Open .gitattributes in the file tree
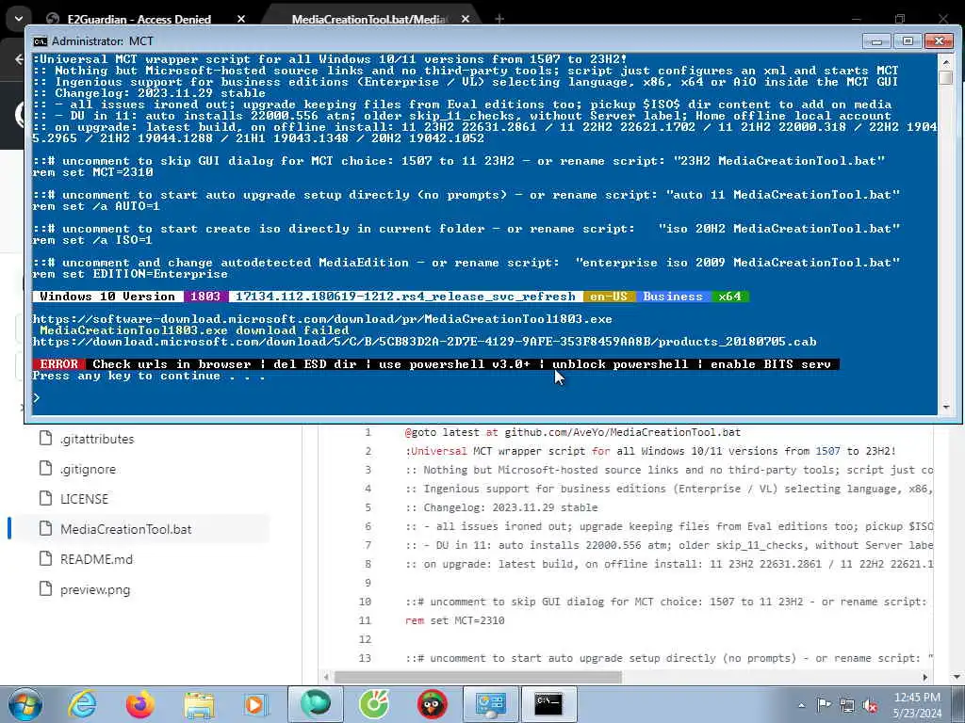 (97, 439)
